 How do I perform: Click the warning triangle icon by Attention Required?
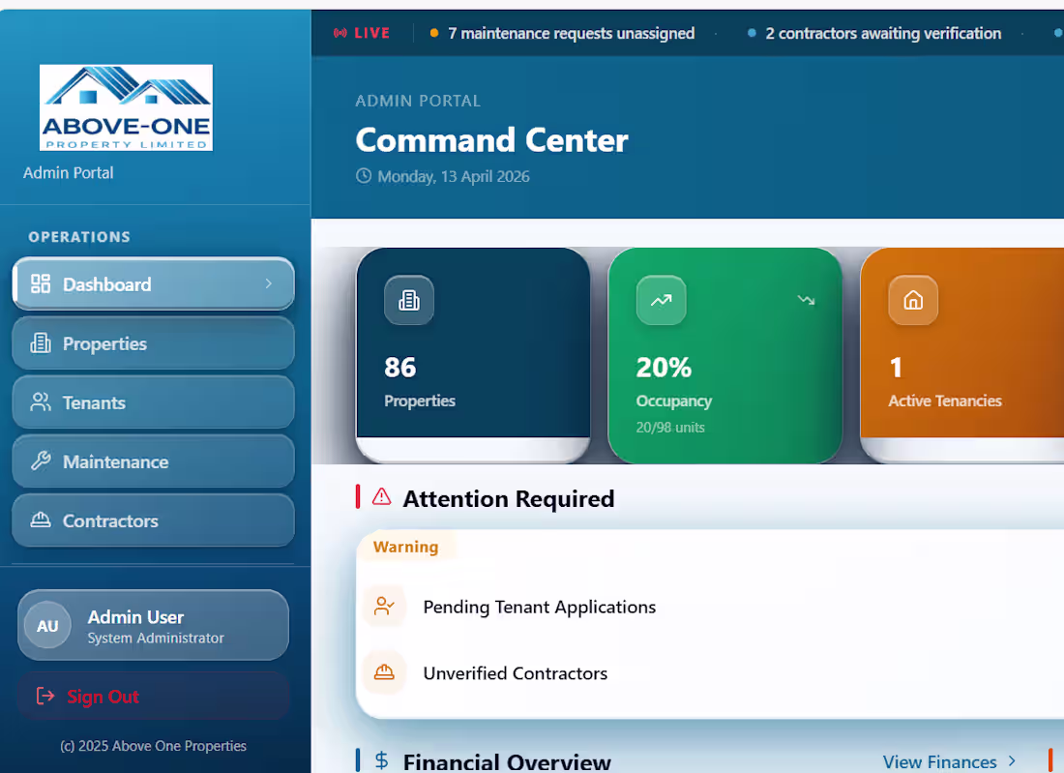click(x=382, y=496)
